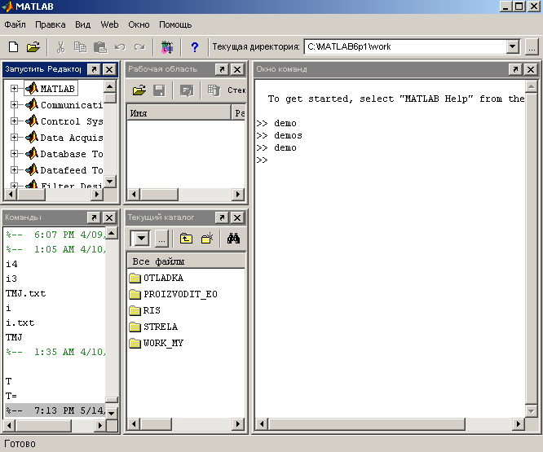Undock the Окно команд panel
Screen dimensions: 543x452
[515, 69]
